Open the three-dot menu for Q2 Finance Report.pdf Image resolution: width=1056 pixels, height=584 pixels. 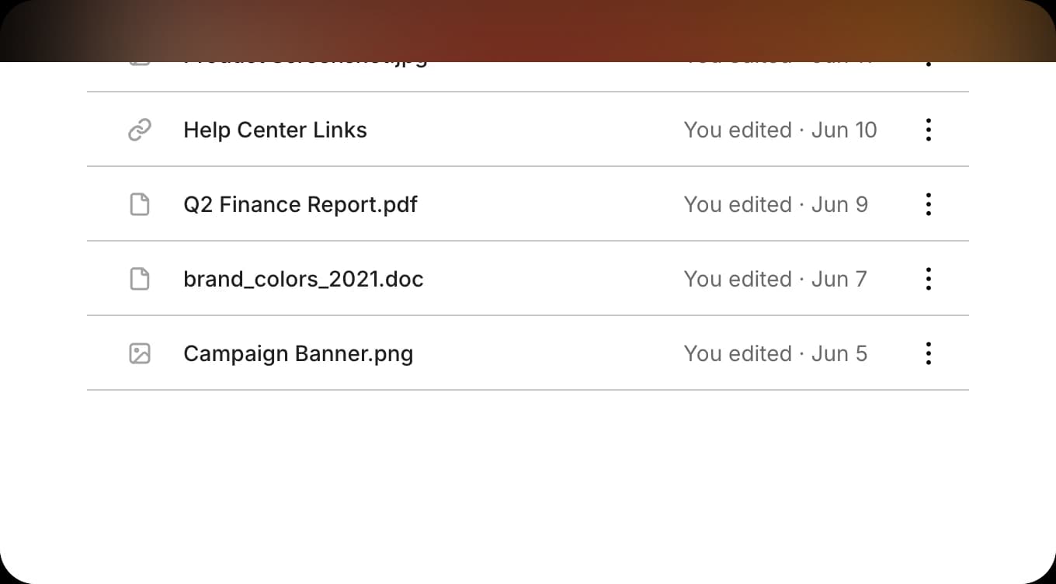(928, 204)
